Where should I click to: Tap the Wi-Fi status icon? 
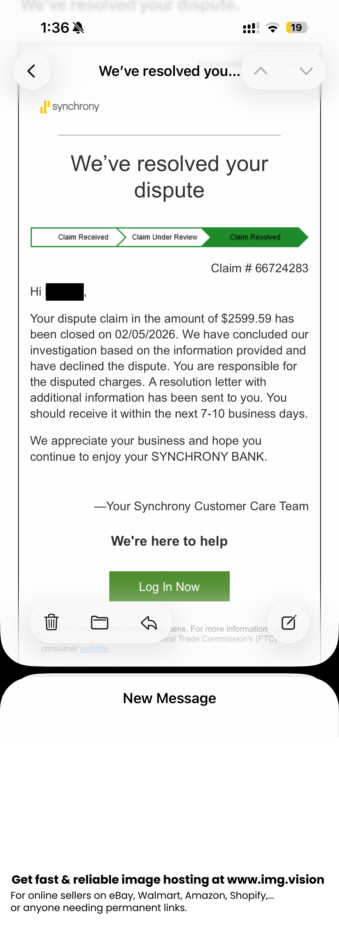point(273,27)
